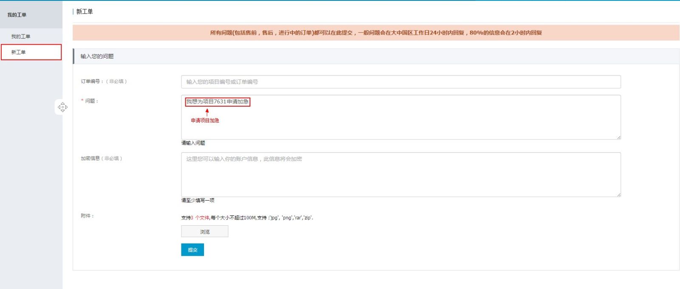This screenshot has width=680, height=289.
Task: Click the question textarea resize grip
Action: click(x=618, y=137)
